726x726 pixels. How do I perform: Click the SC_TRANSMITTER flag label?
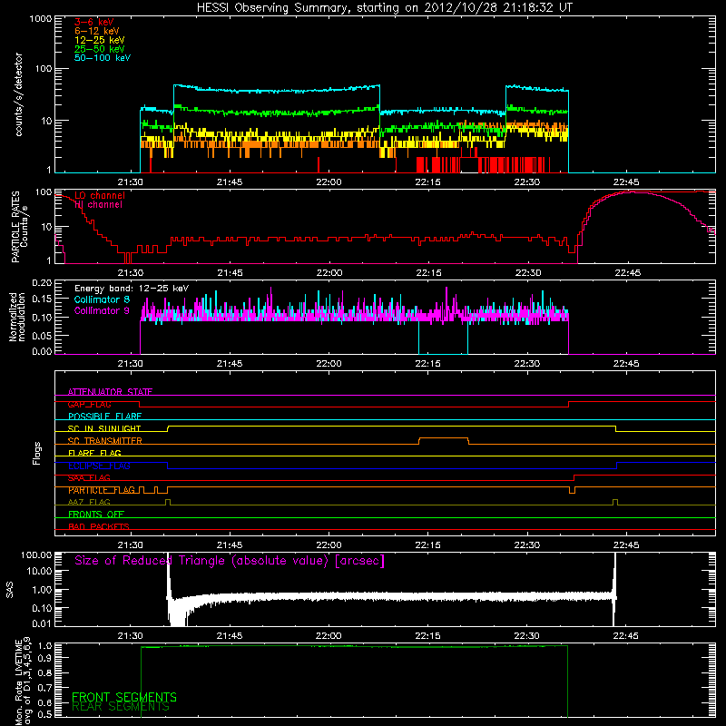pos(105,441)
